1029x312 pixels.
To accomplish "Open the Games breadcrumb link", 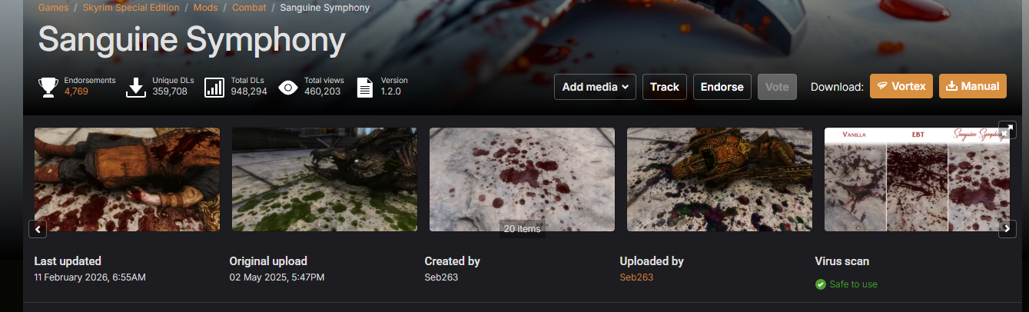I will 53,8.
